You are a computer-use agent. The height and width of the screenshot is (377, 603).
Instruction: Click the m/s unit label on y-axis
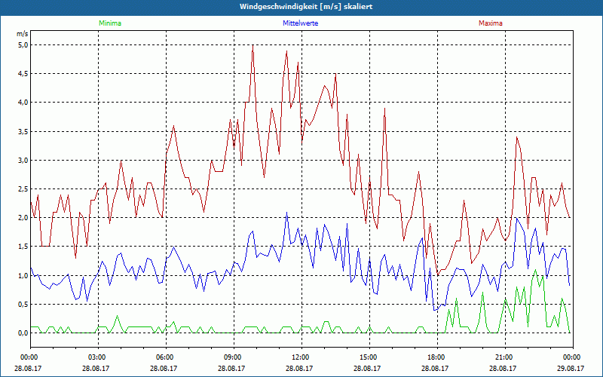click(x=23, y=34)
